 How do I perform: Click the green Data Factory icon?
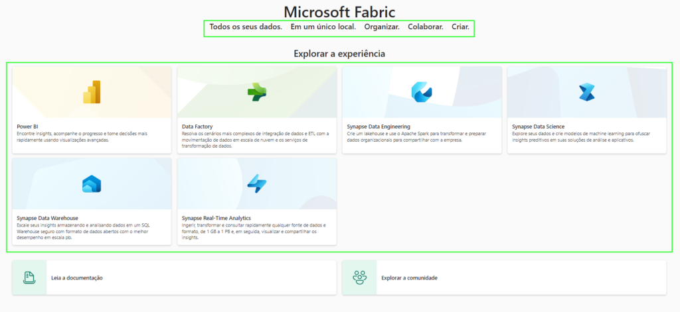point(257,92)
